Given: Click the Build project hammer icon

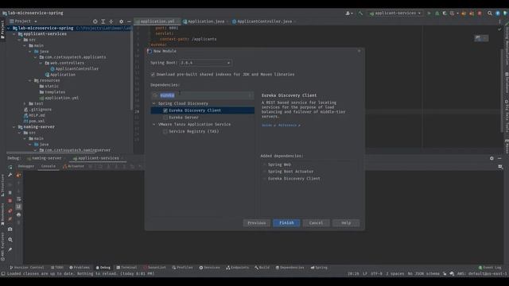Looking at the screenshot, I should pos(360,14).
